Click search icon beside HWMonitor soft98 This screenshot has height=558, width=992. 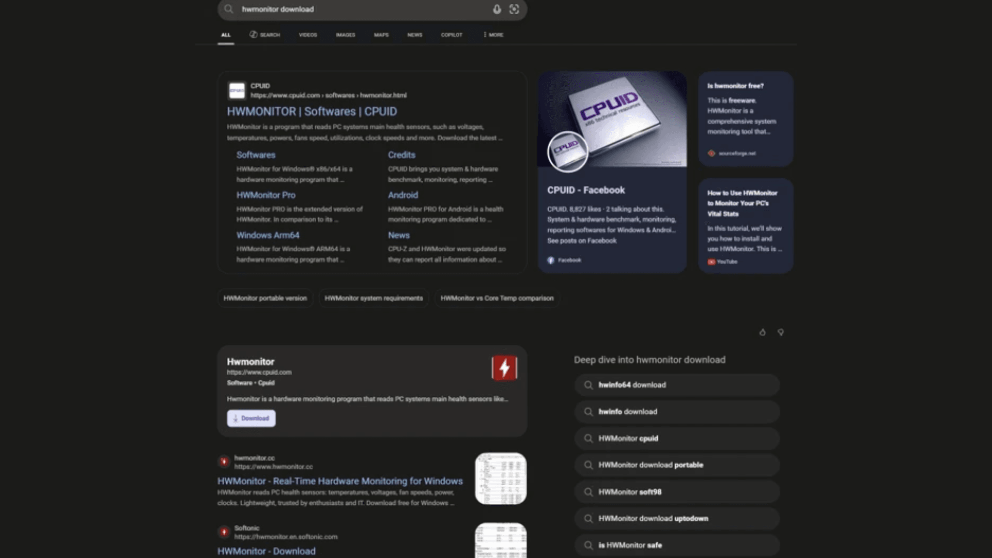point(588,492)
